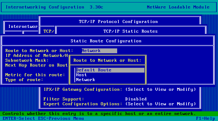This screenshot has width=218, height=121.
Task: Click the 'Filter Support:' label
Action: point(64,99)
